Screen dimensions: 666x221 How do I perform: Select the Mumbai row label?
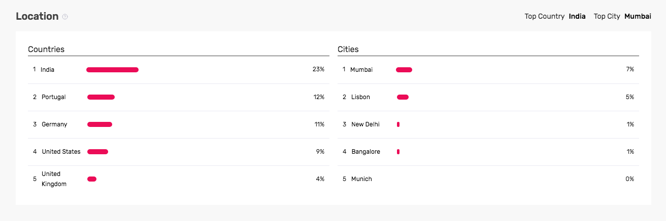361,70
